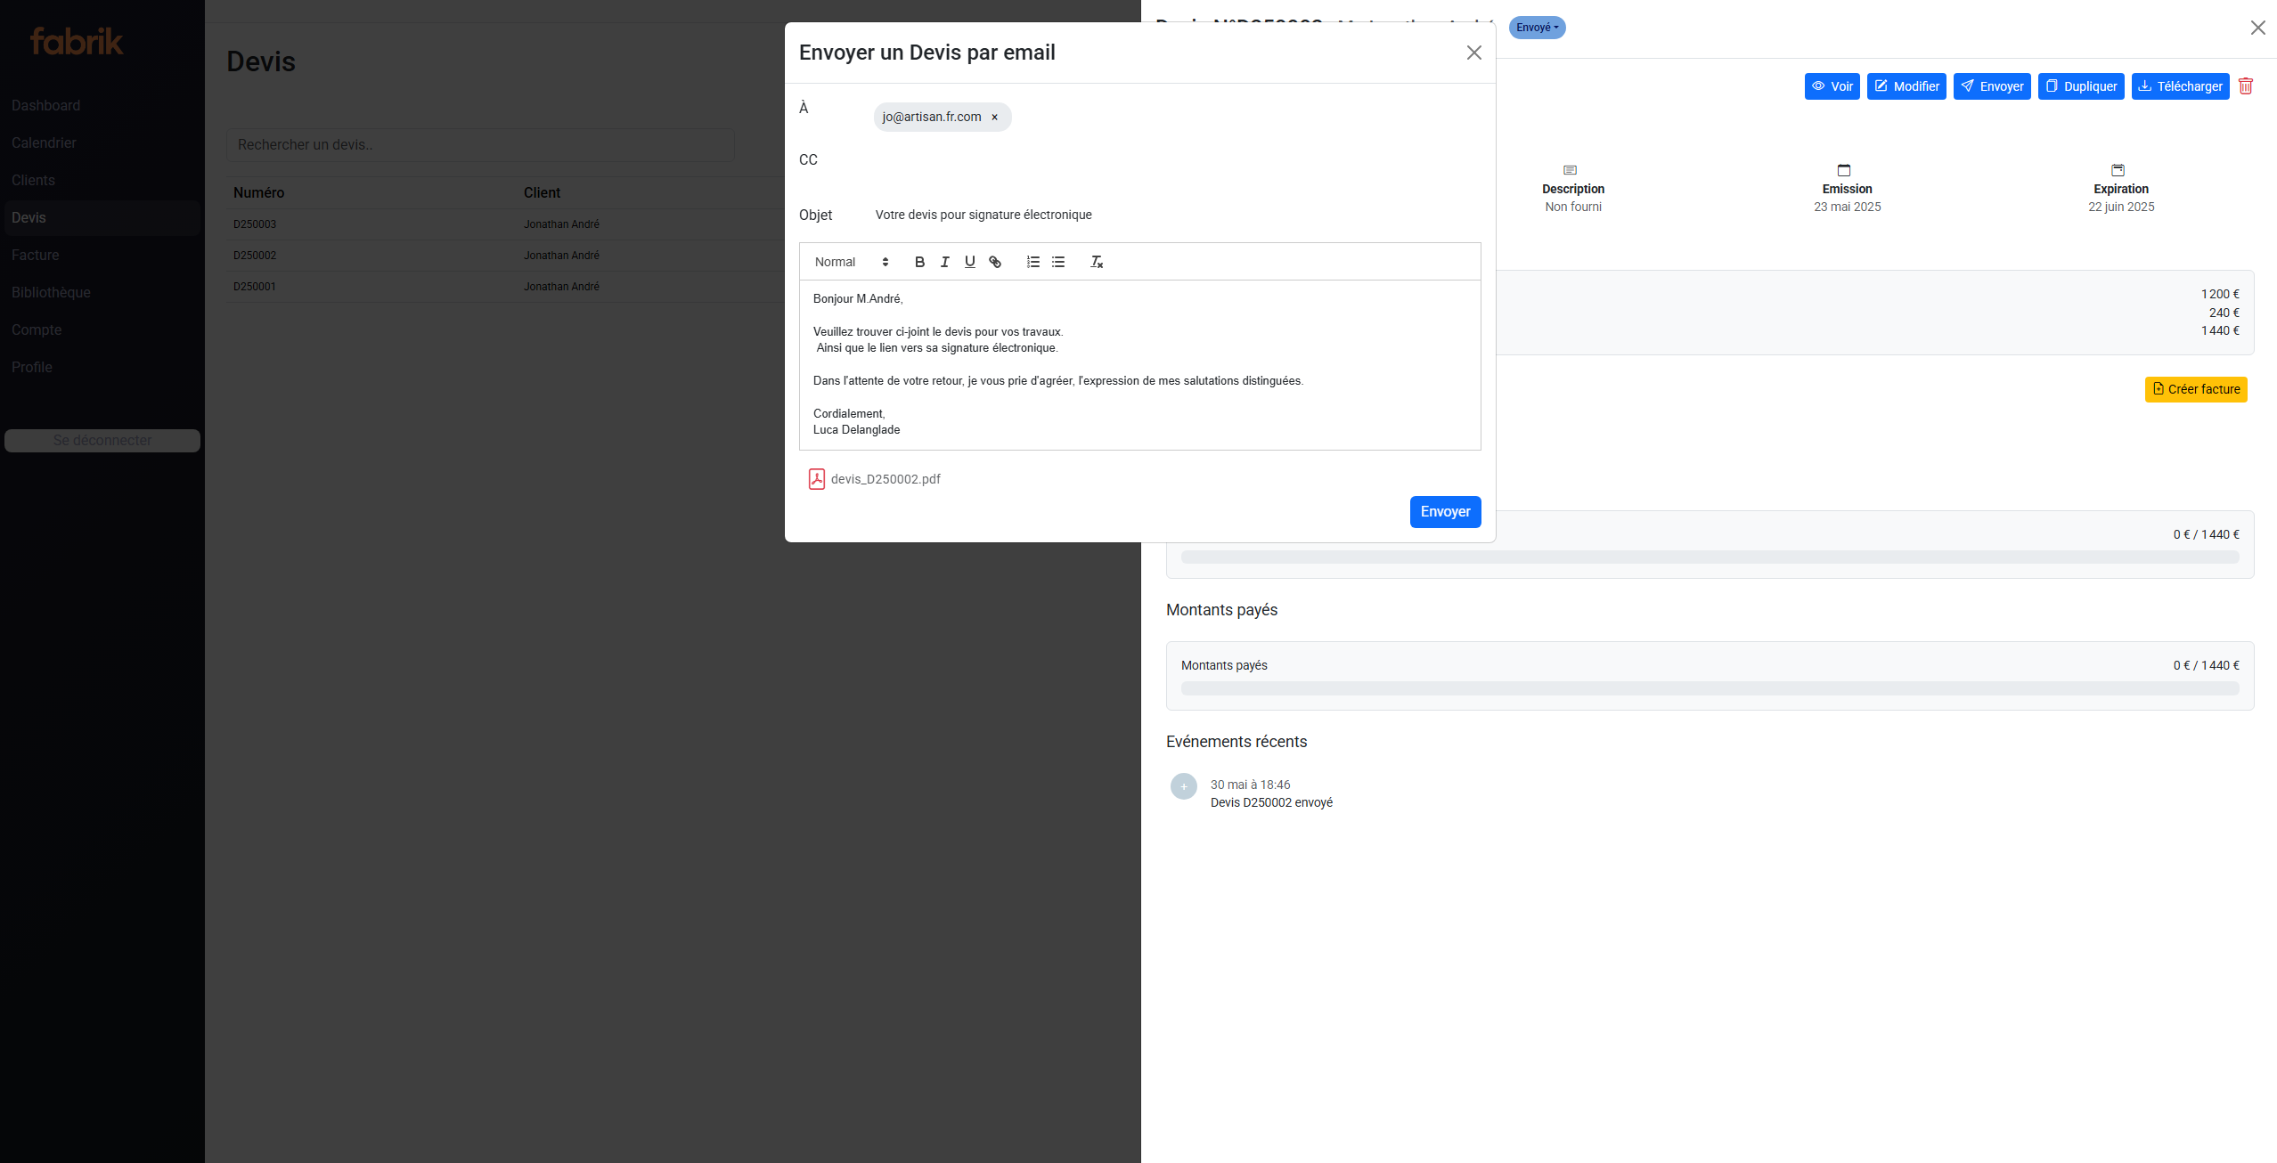Toggle bold formatting in the email editor

point(919,262)
